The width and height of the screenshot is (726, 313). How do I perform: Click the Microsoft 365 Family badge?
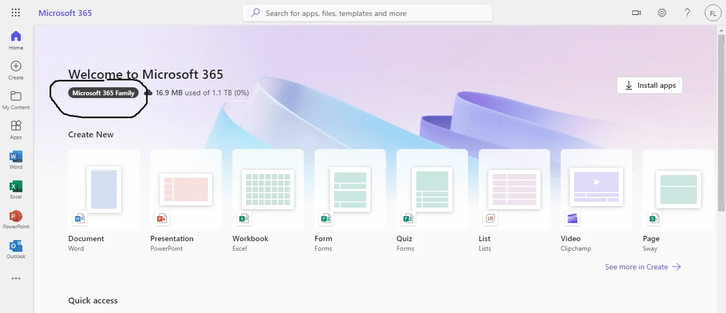103,93
